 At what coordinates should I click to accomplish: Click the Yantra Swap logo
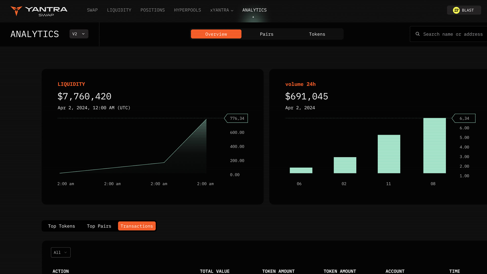coord(39,11)
